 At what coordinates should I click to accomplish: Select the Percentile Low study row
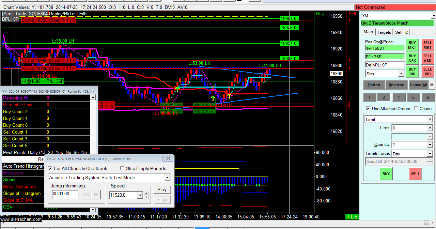coord(46,105)
